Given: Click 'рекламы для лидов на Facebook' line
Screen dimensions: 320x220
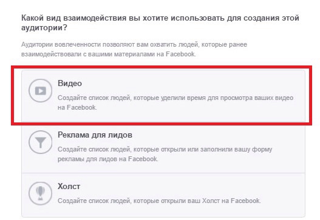Looking at the screenshot, I should tap(107, 159).
